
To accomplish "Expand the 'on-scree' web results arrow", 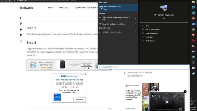I will pyautogui.click(x=135, y=32).
